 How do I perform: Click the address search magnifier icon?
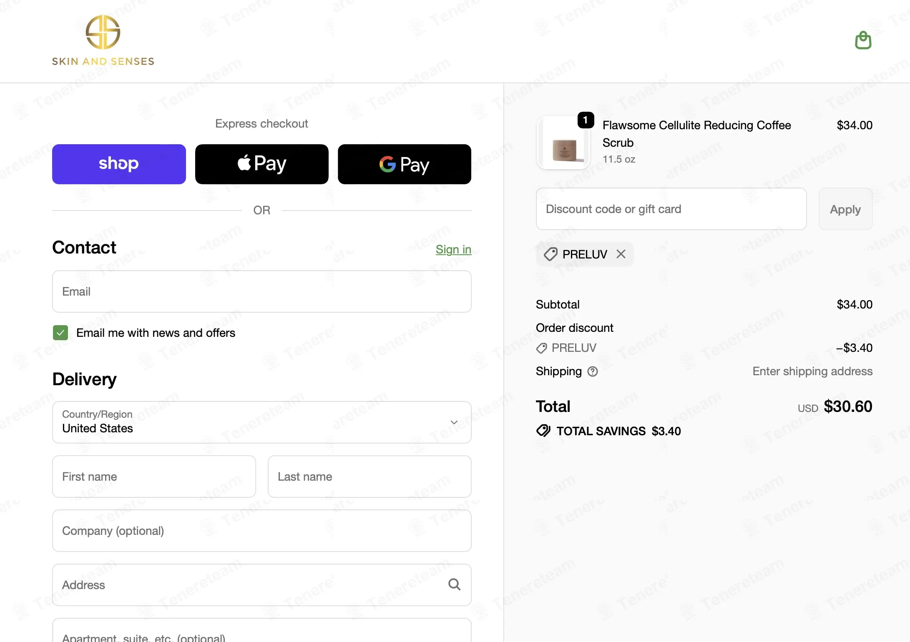[454, 584]
